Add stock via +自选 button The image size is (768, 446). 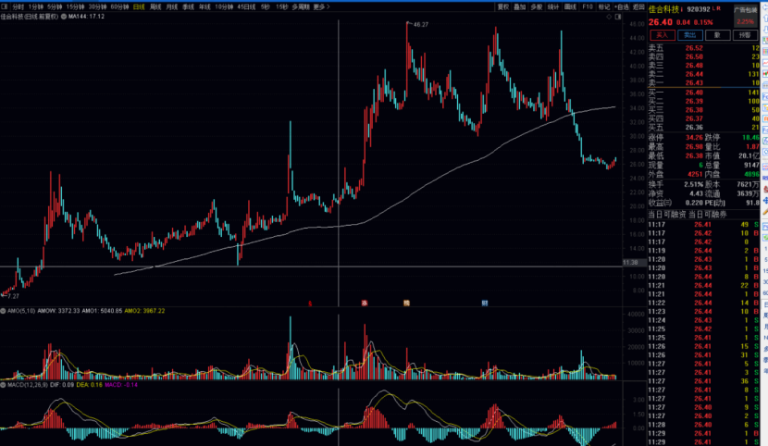pyautogui.click(x=623, y=6)
